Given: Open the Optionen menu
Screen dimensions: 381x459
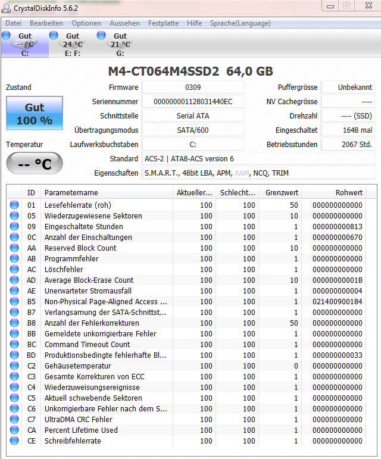Looking at the screenshot, I should point(86,23).
